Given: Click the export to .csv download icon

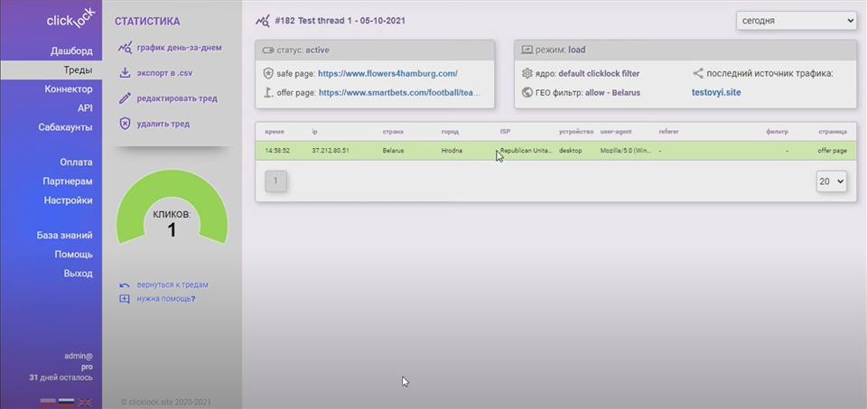Looking at the screenshot, I should point(125,73).
